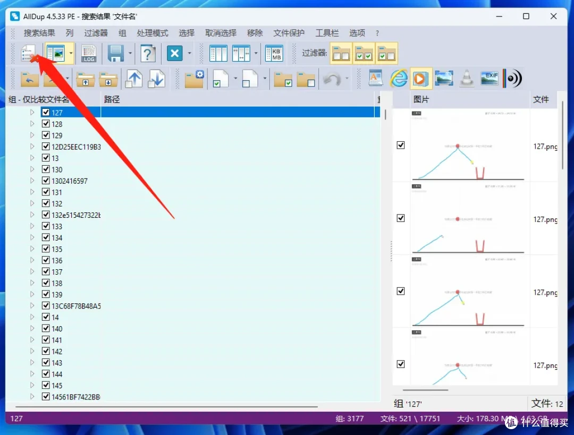Click the 文件 column header in preview
This screenshot has width=574, height=435.
click(544, 99)
